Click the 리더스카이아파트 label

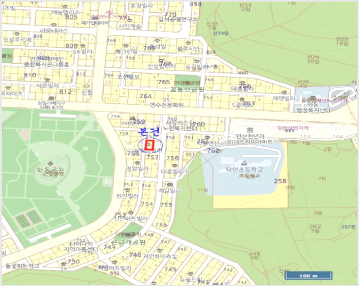point(250,141)
